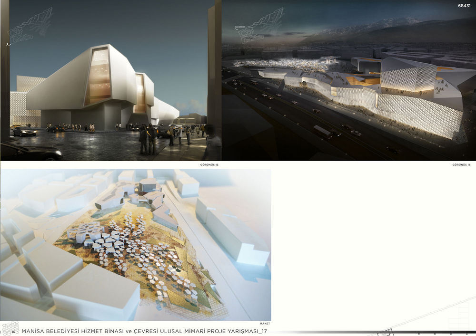476x336 pixels.
Task: Click the hexagon pattern logo beside the project title
Action: coord(10,329)
